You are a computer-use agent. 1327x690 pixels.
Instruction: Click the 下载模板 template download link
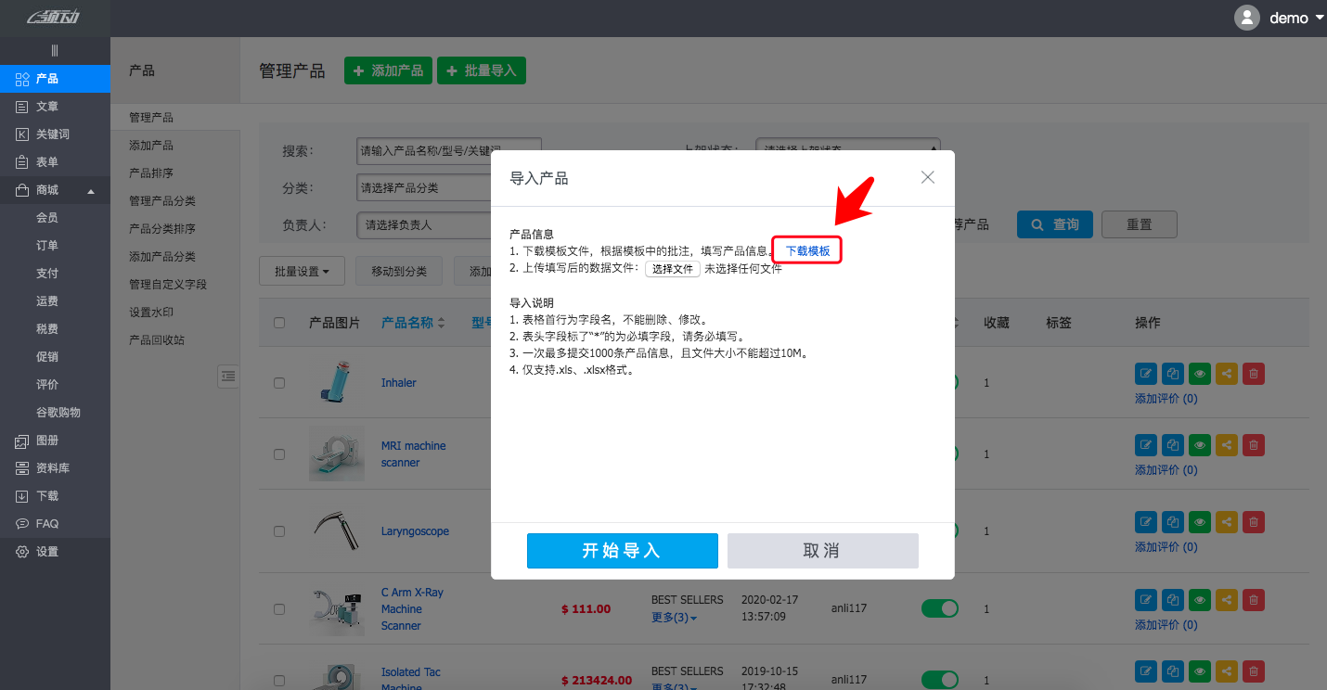tap(805, 249)
